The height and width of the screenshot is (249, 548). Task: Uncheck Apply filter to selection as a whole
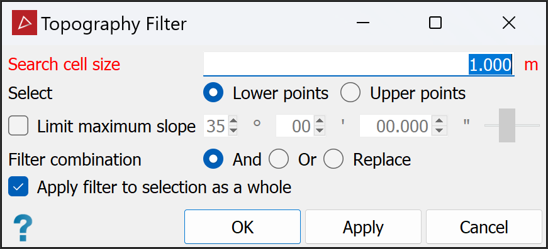[18, 187]
